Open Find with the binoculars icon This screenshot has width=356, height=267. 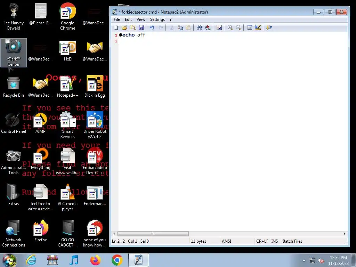tap(200, 28)
